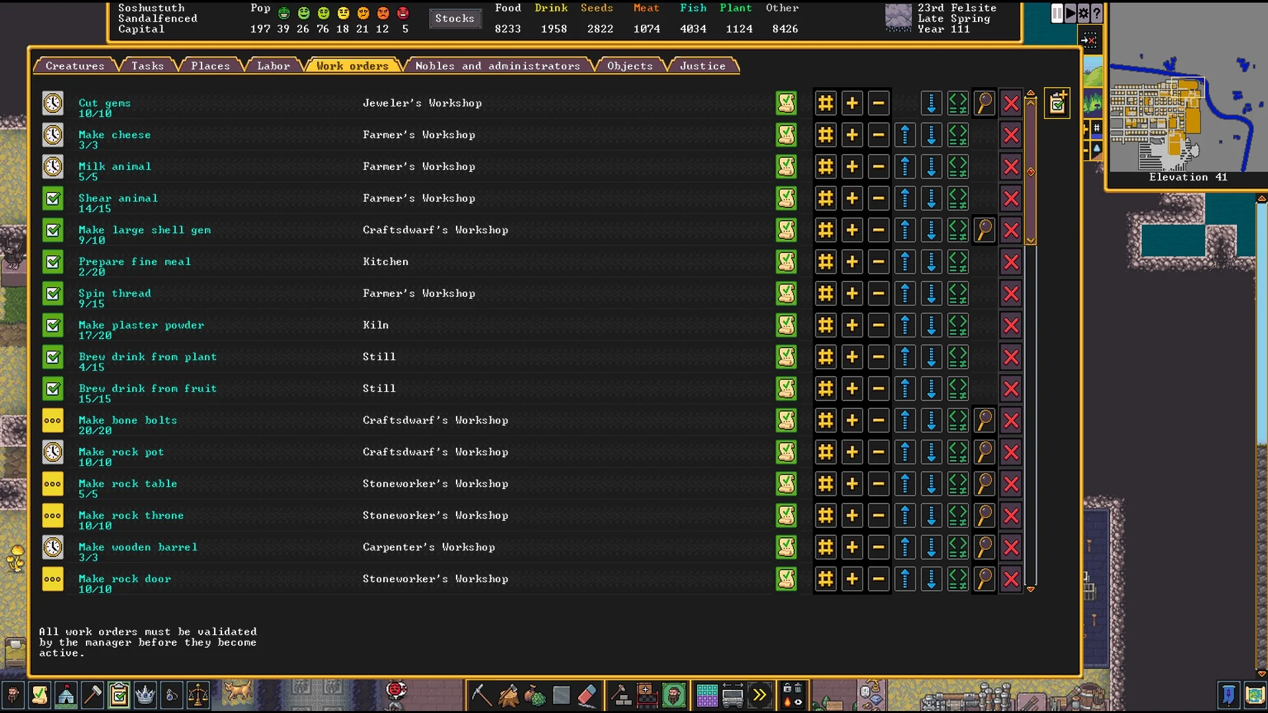Decrease quantity of Brew drink from fruit order

pos(878,389)
